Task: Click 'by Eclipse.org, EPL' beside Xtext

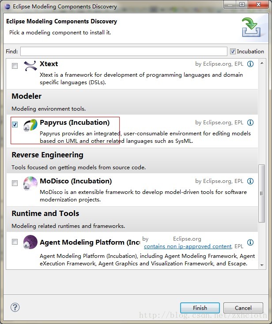Action: pyautogui.click(x=219, y=64)
